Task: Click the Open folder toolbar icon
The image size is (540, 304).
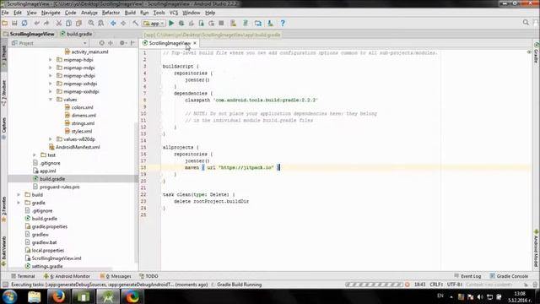Action: pos(5,23)
